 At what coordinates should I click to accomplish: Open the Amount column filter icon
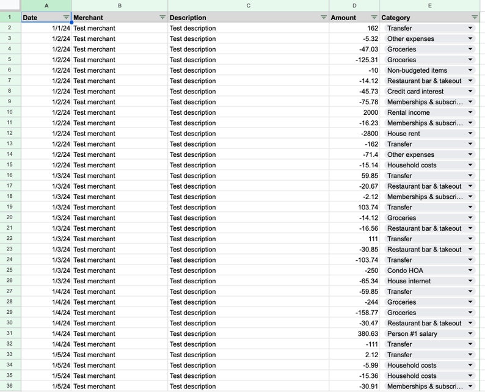374,17
